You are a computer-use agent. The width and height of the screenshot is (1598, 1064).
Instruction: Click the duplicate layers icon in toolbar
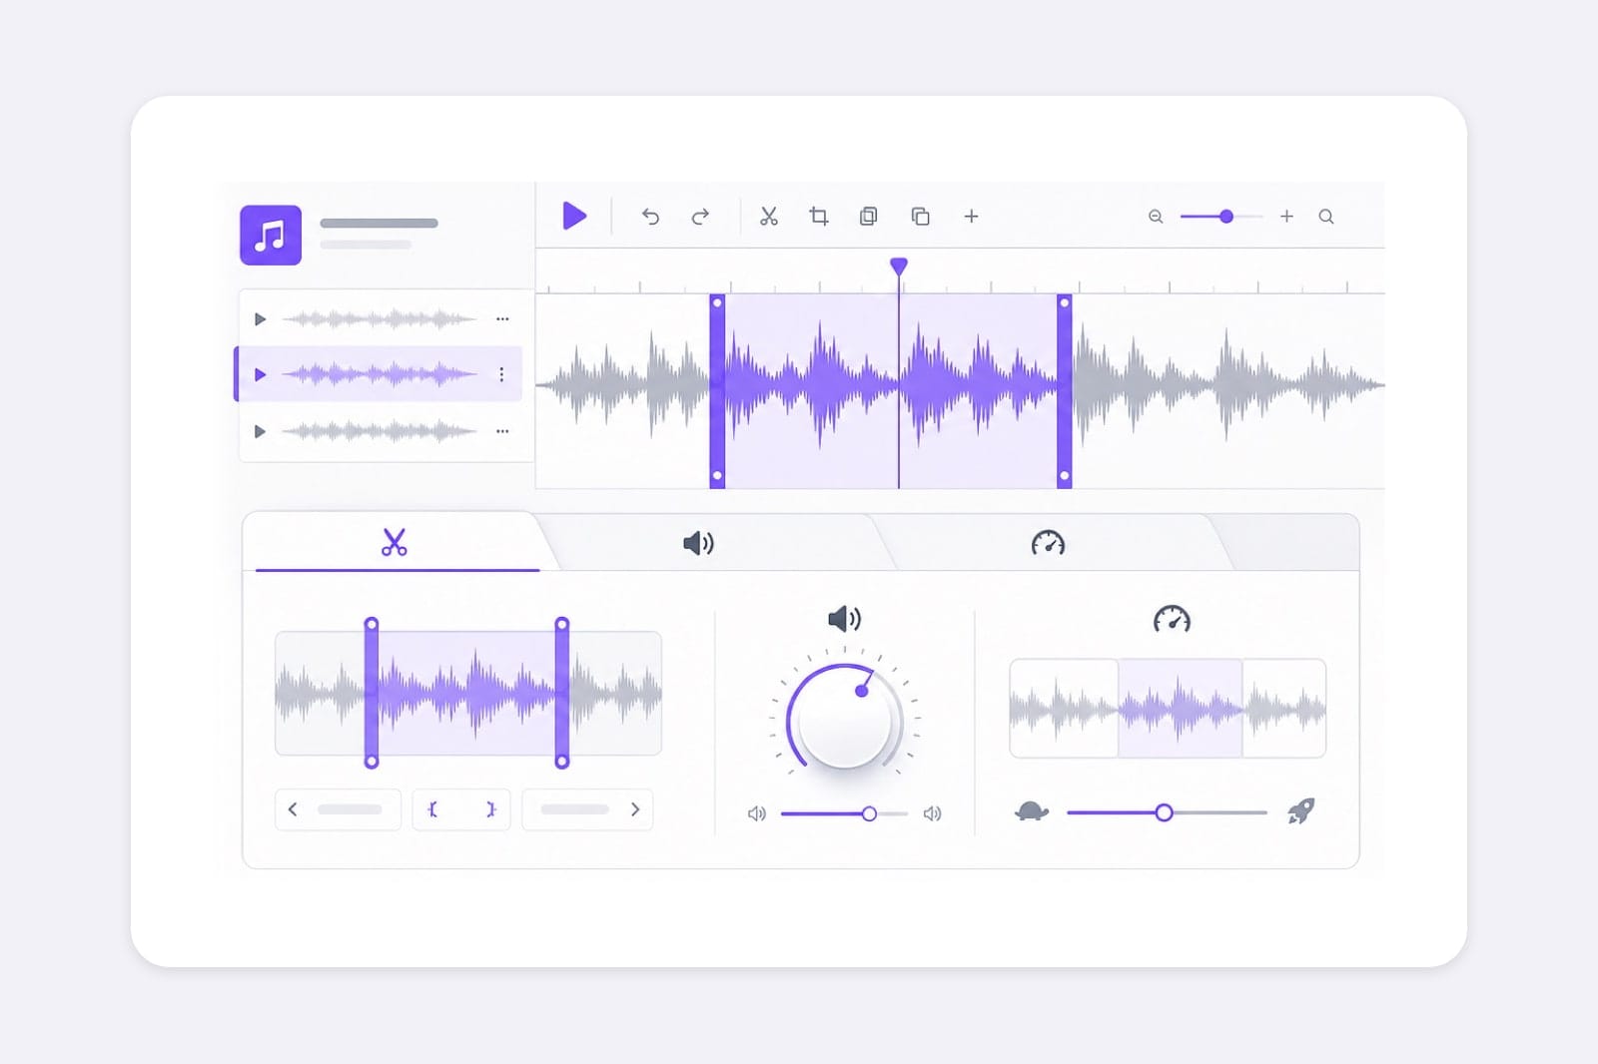coord(921,217)
